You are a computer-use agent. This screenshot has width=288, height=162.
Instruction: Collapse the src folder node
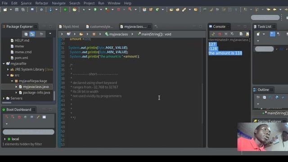pos(8,75)
